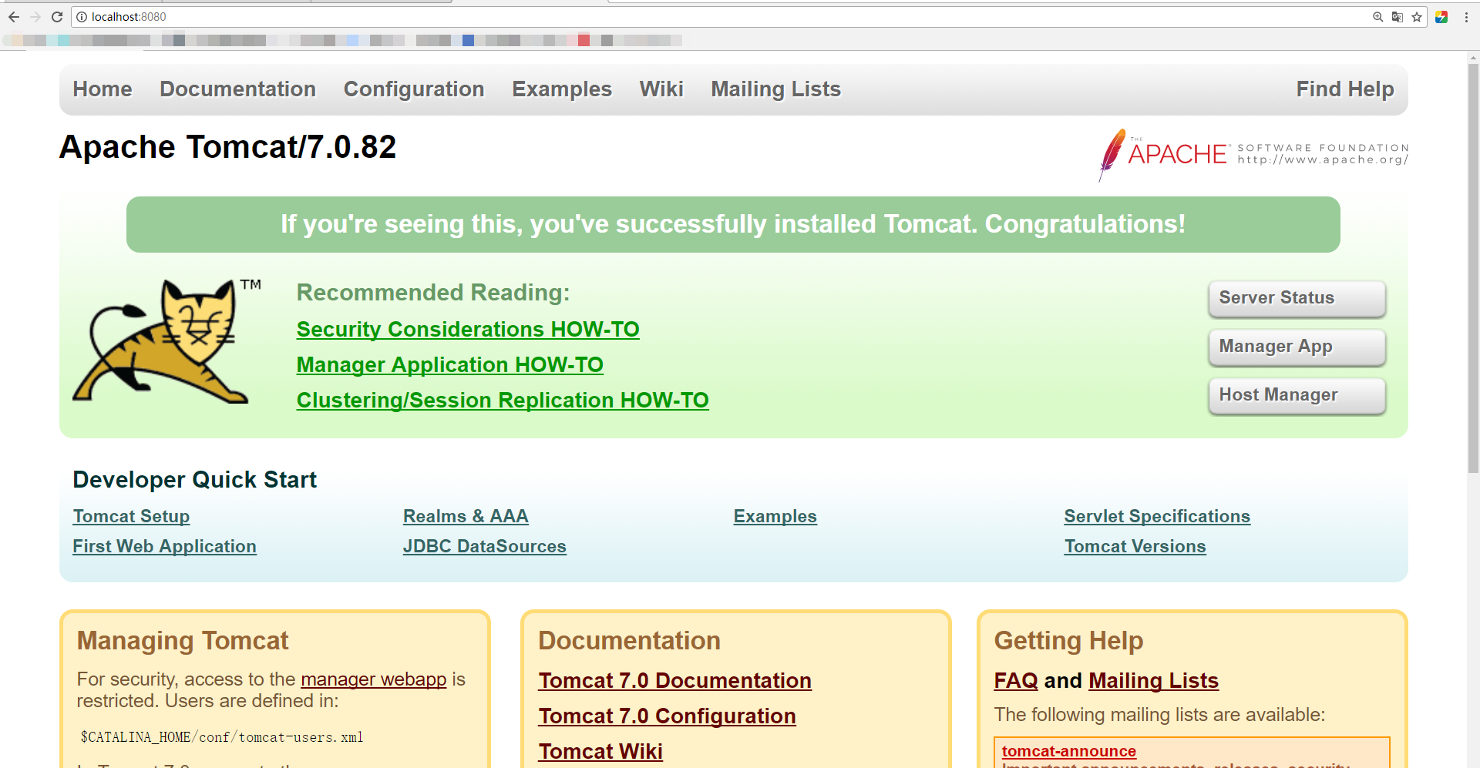Click the Server Status button

point(1297,299)
